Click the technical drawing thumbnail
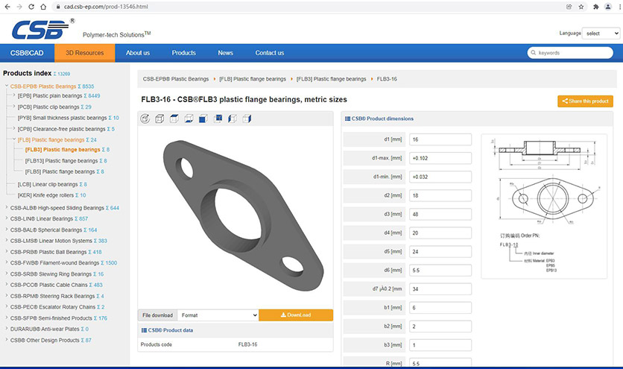The width and height of the screenshot is (623, 369). point(544,206)
